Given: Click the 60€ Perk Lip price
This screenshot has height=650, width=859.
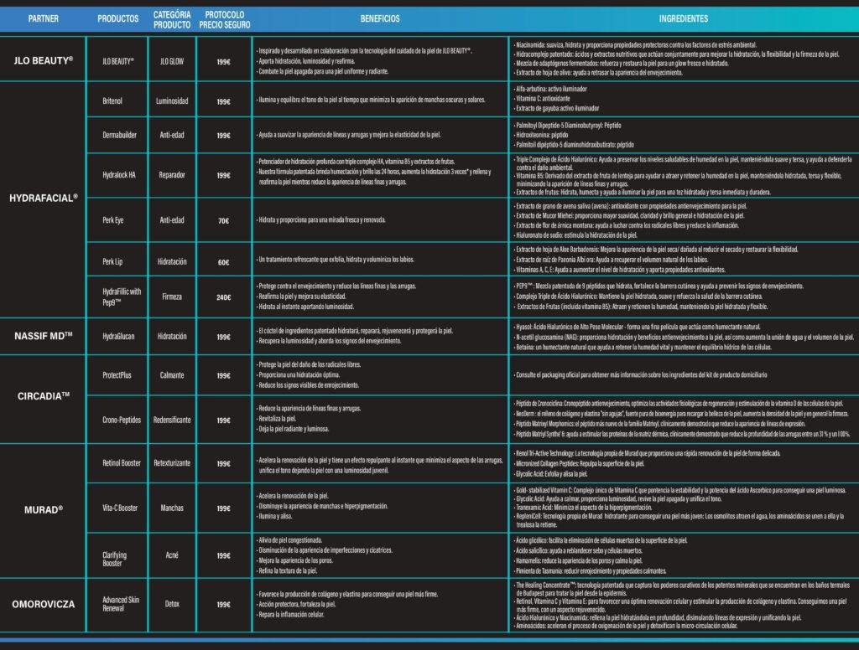Looking at the screenshot, I should click(223, 263).
